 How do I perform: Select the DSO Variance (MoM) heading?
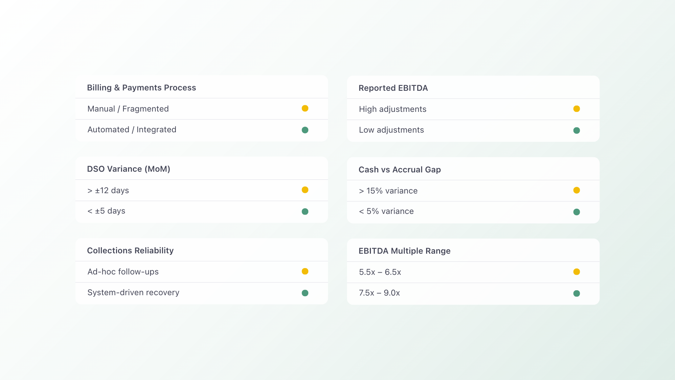tap(129, 169)
